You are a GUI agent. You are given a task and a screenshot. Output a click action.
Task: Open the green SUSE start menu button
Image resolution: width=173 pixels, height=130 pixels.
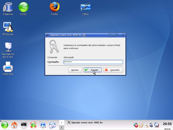[x=5, y=125]
